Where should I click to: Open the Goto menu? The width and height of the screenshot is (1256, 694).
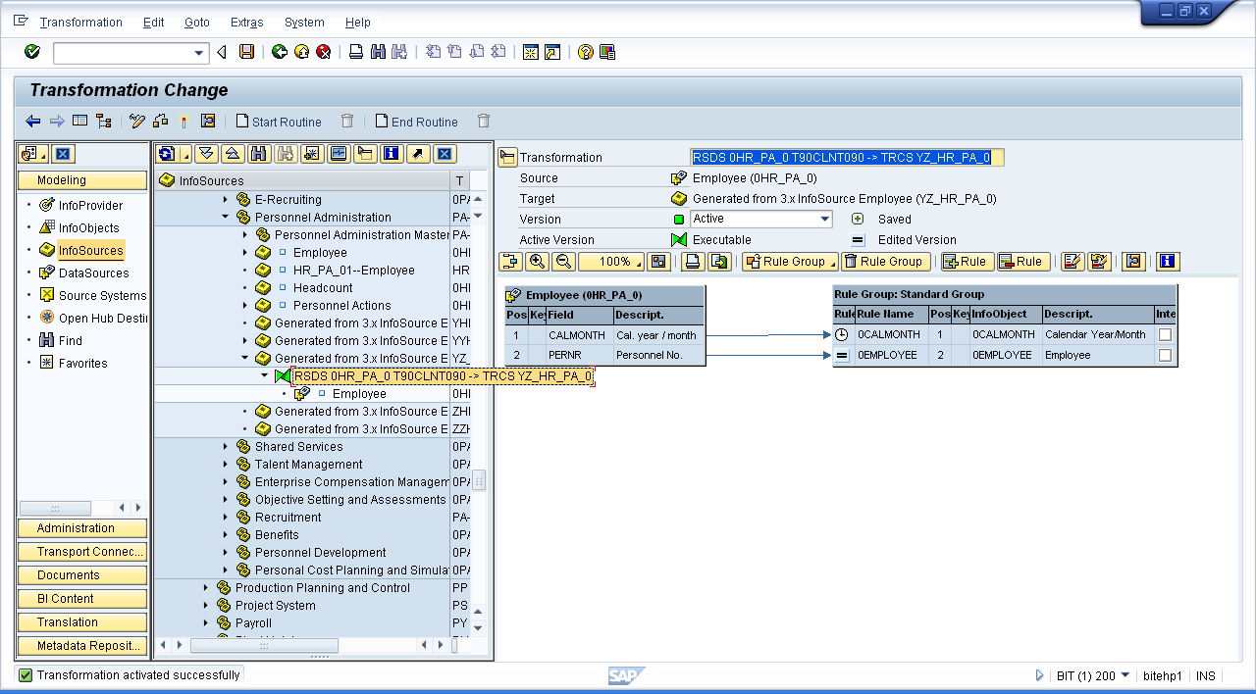click(197, 22)
